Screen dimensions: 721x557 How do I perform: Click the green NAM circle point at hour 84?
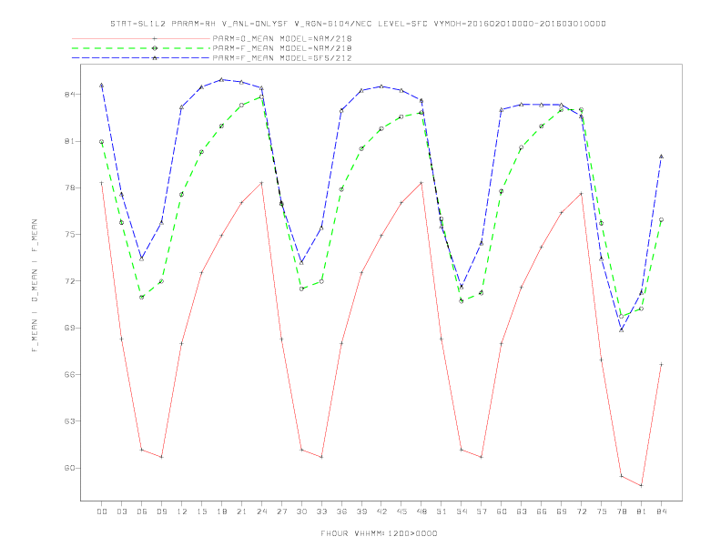pos(661,219)
